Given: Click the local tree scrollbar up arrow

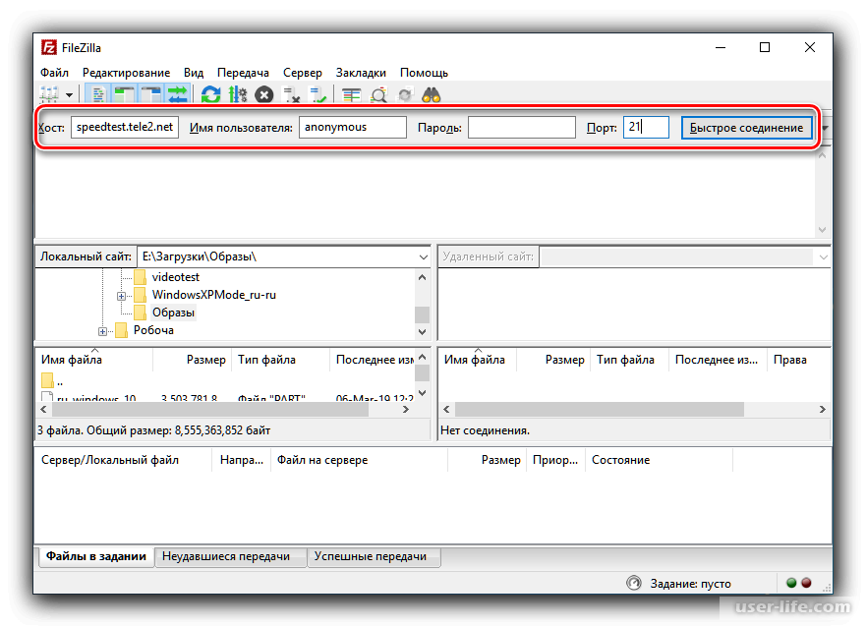Looking at the screenshot, I should click(422, 277).
